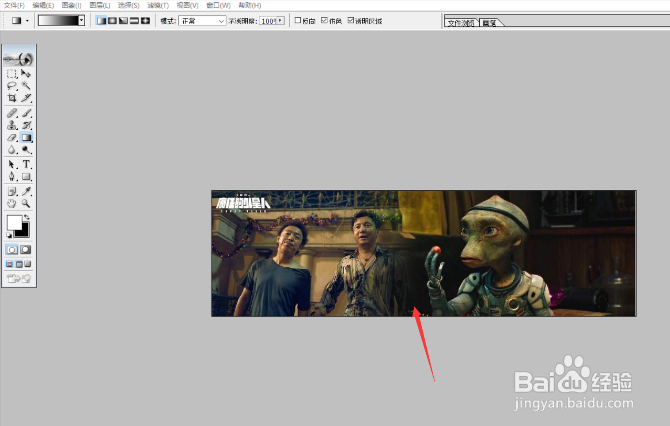The width and height of the screenshot is (670, 426).
Task: Open the 选择(S) menu
Action: (129, 5)
